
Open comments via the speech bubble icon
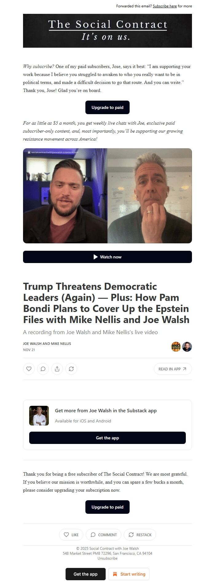point(43,369)
